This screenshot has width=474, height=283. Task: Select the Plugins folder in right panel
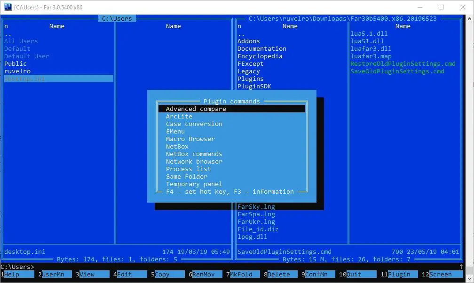coord(250,79)
